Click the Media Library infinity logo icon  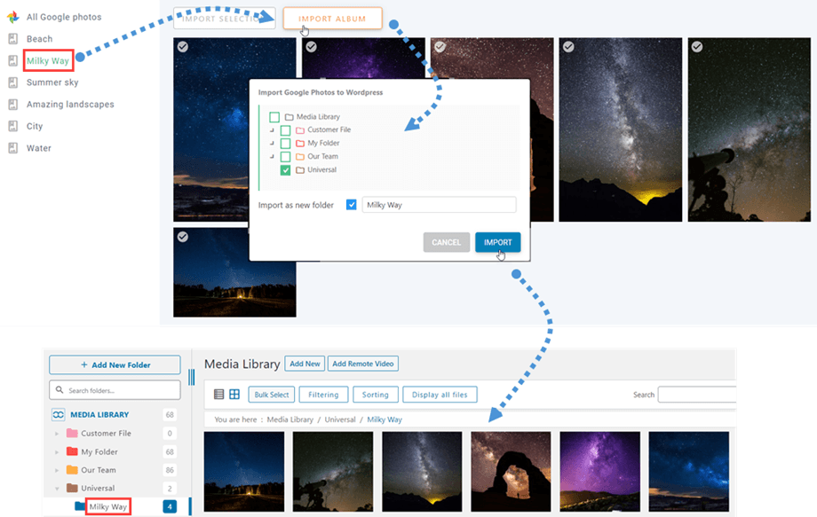58,414
